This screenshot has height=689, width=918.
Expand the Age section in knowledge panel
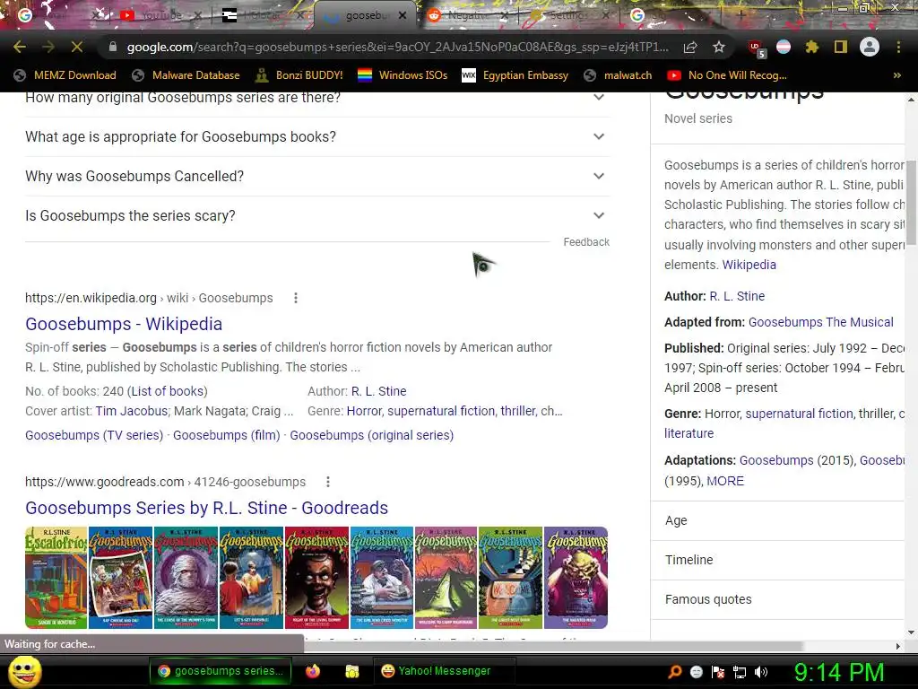click(778, 520)
